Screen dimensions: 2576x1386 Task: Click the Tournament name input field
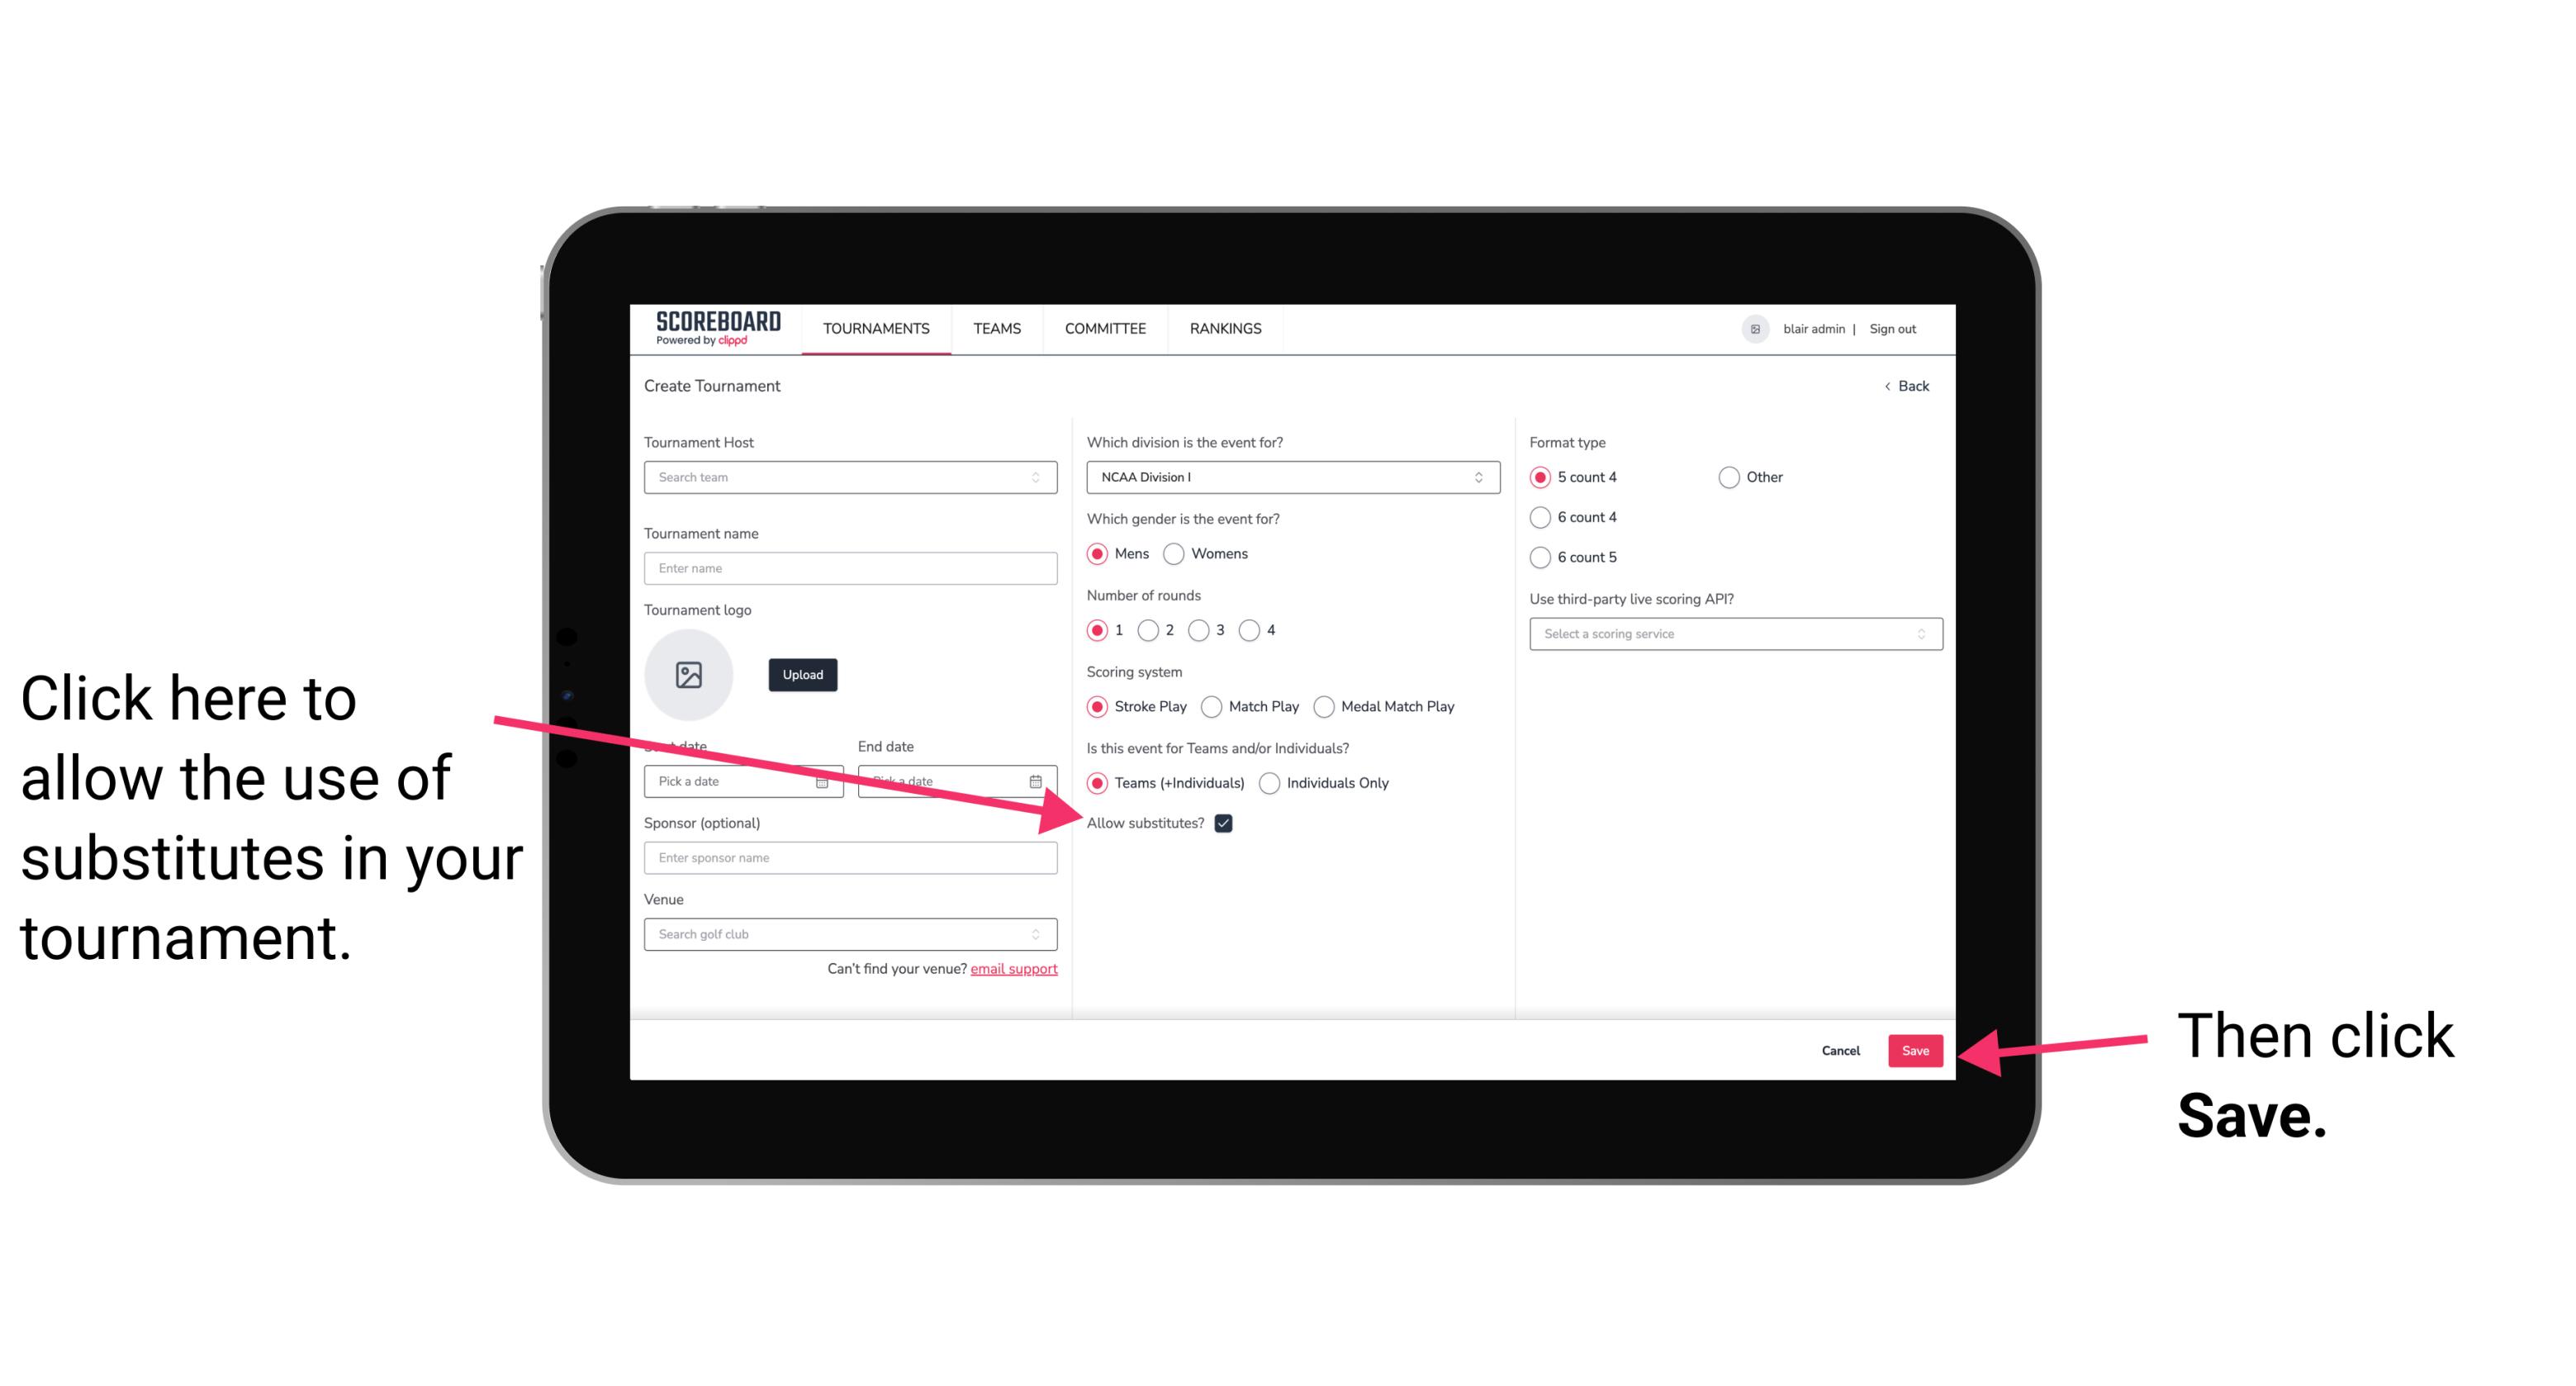point(853,568)
